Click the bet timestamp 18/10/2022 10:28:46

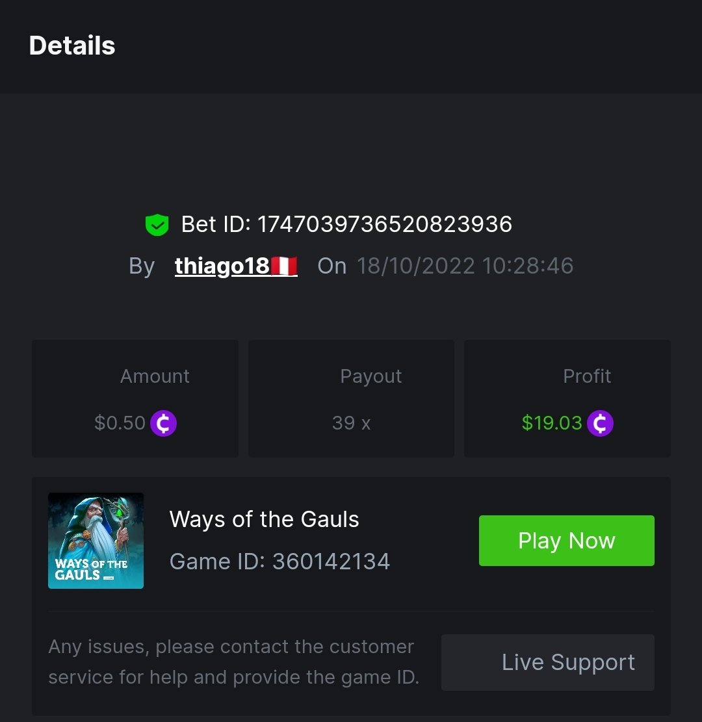pos(465,266)
